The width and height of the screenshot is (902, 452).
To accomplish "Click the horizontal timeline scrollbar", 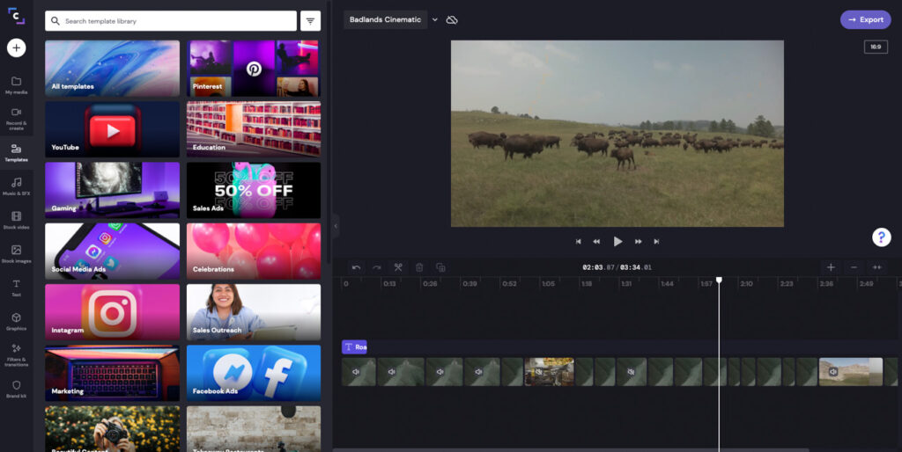I will [x=571, y=449].
